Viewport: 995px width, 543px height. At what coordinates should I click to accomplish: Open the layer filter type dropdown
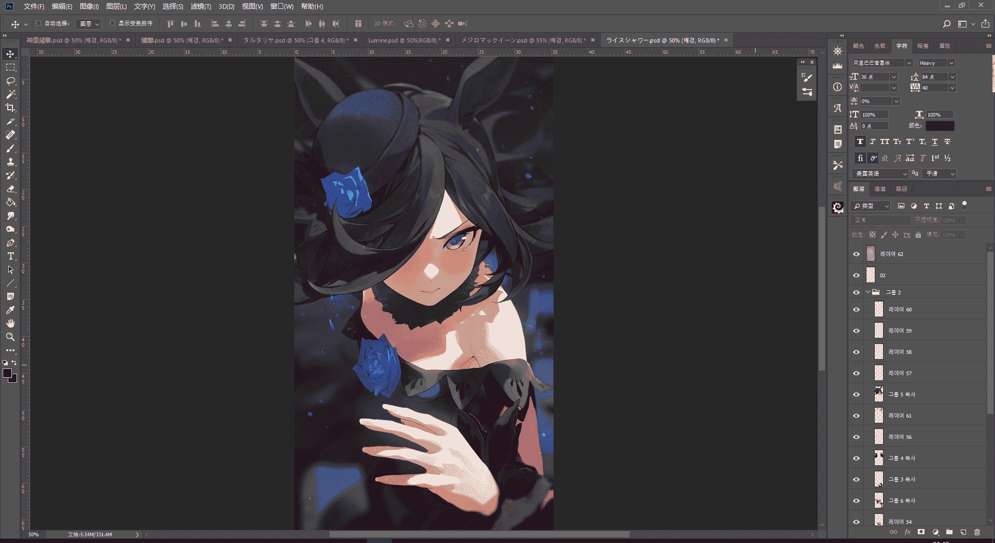tap(871, 206)
